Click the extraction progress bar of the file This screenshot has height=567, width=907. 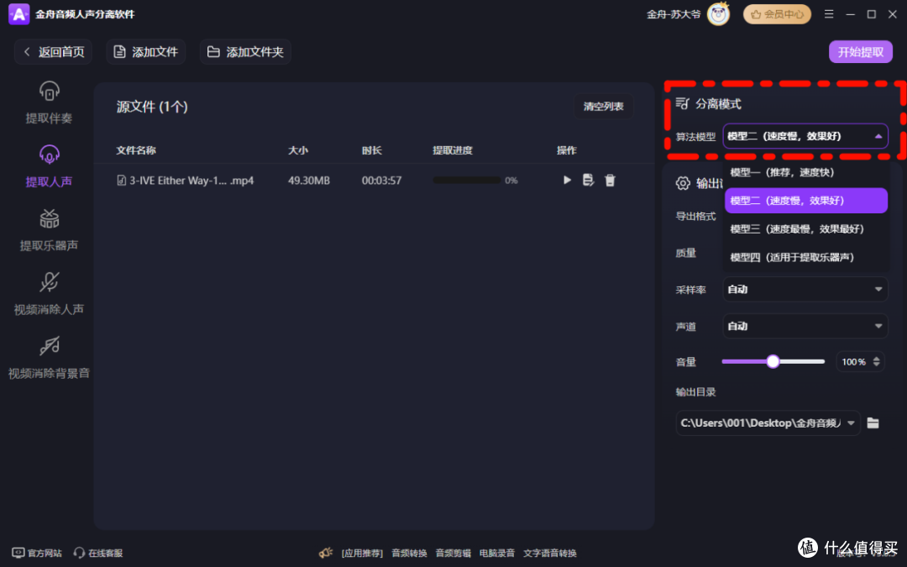coord(467,181)
